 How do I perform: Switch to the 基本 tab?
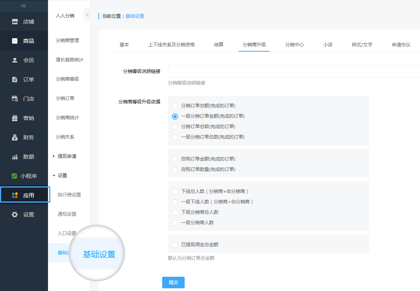124,45
